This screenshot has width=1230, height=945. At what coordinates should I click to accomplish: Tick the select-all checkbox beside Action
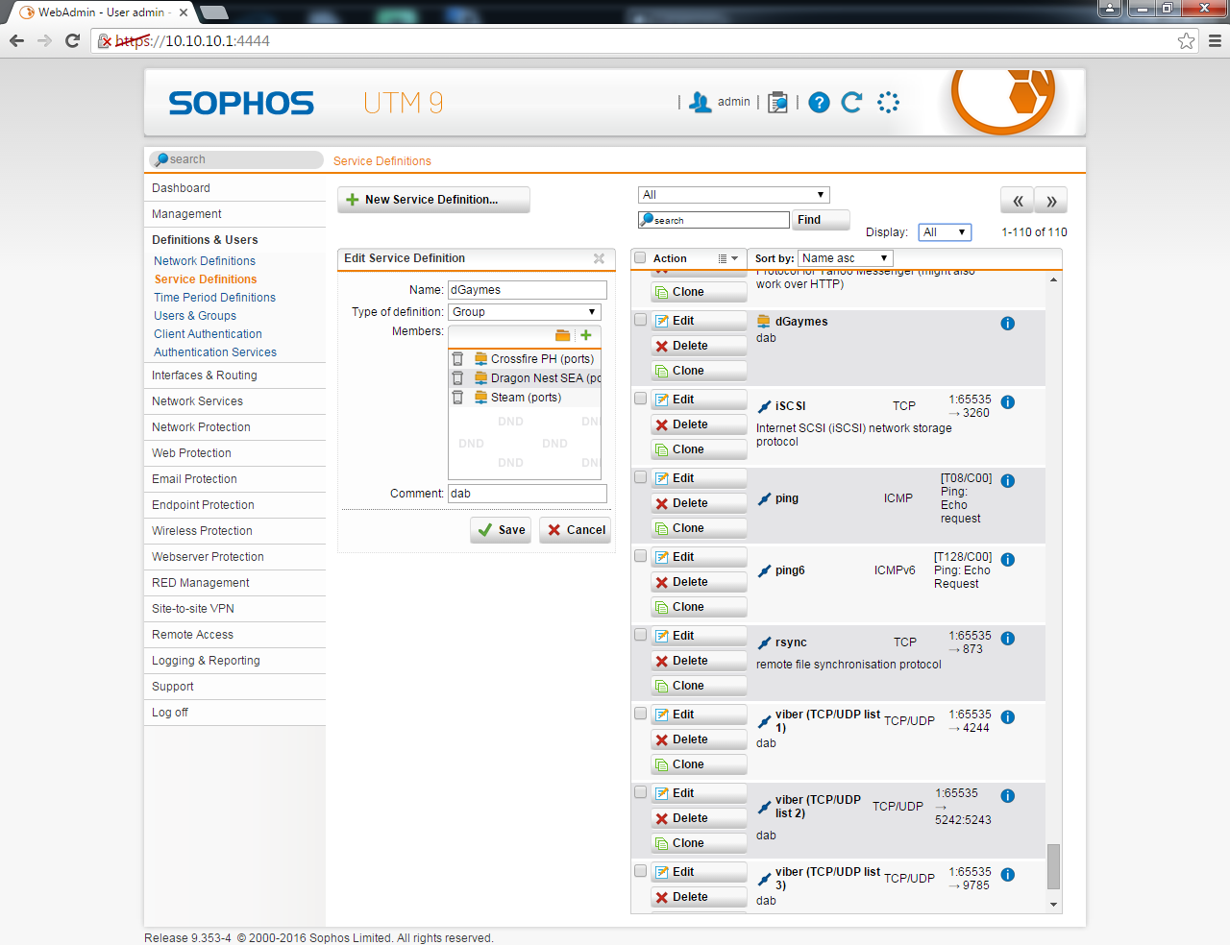click(640, 257)
